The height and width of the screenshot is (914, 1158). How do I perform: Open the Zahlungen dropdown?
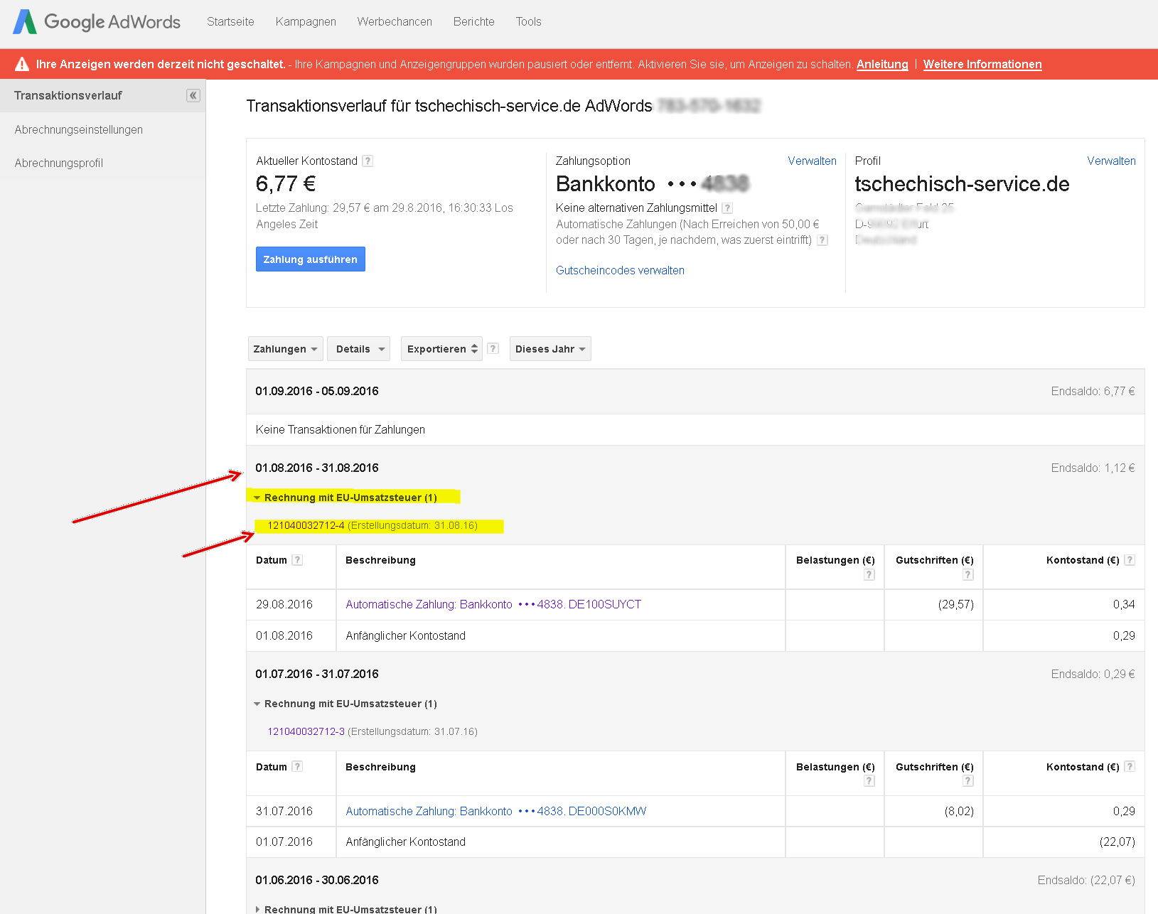click(285, 349)
